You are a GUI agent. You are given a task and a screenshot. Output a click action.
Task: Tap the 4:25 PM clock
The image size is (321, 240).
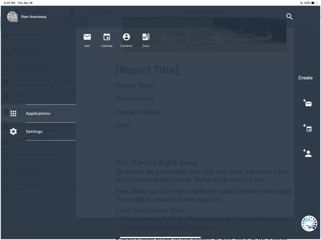tap(9, 3)
